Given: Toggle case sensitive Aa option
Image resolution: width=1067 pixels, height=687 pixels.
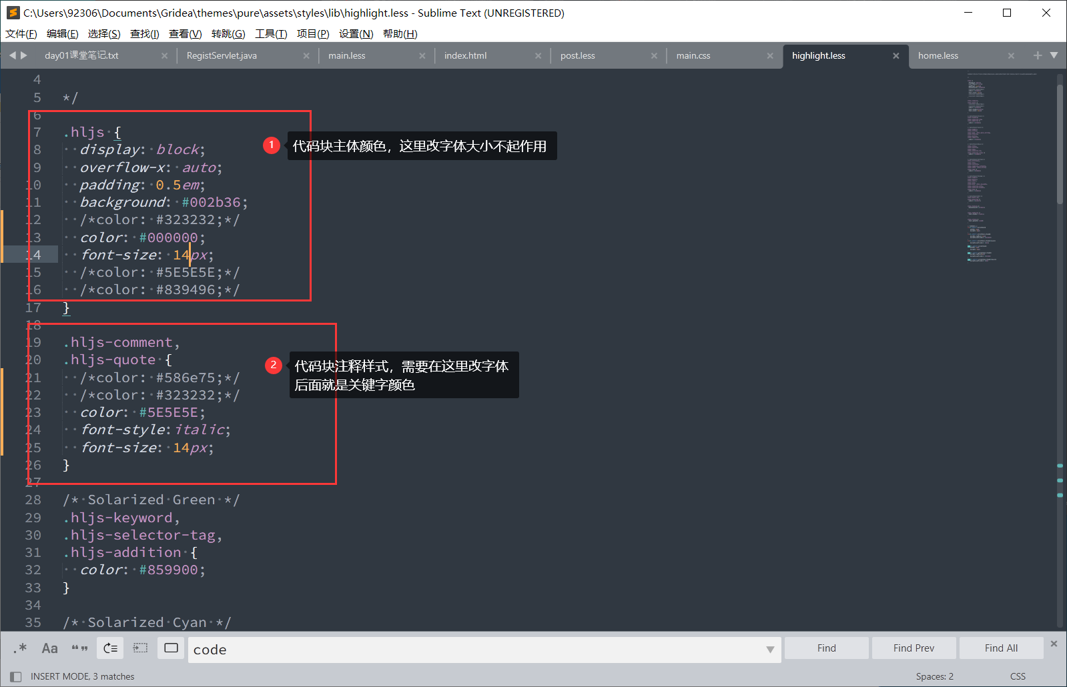Looking at the screenshot, I should click(50, 648).
